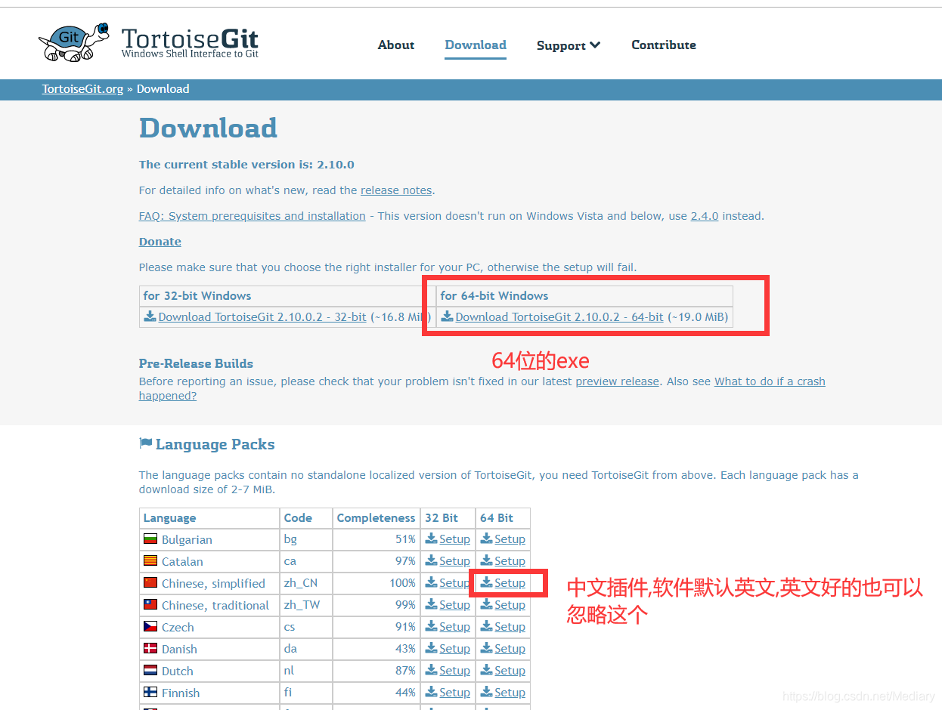Viewport: 942px width, 710px height.
Task: Click the Dutch flag icon
Action: pos(150,671)
